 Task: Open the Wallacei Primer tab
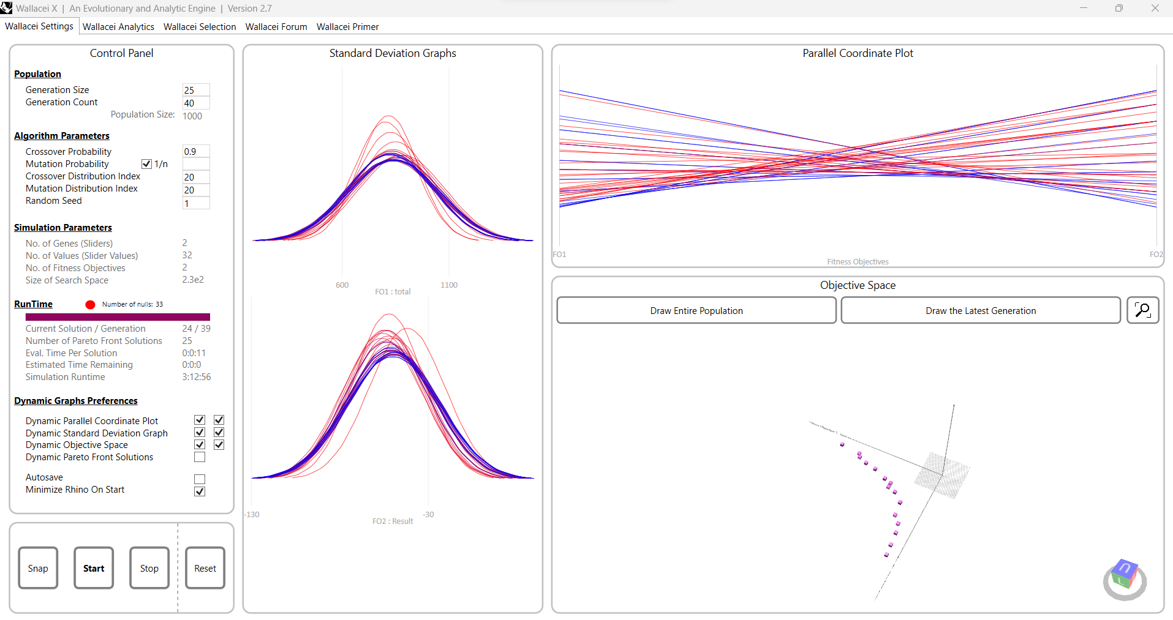pyautogui.click(x=347, y=26)
